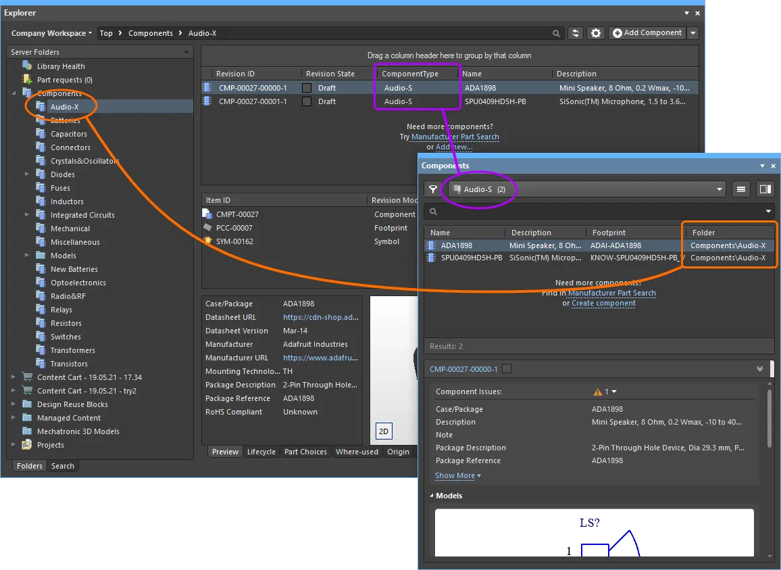The width and height of the screenshot is (781, 570).
Task: Expand the Integrated Circuits folder
Action: tap(27, 214)
